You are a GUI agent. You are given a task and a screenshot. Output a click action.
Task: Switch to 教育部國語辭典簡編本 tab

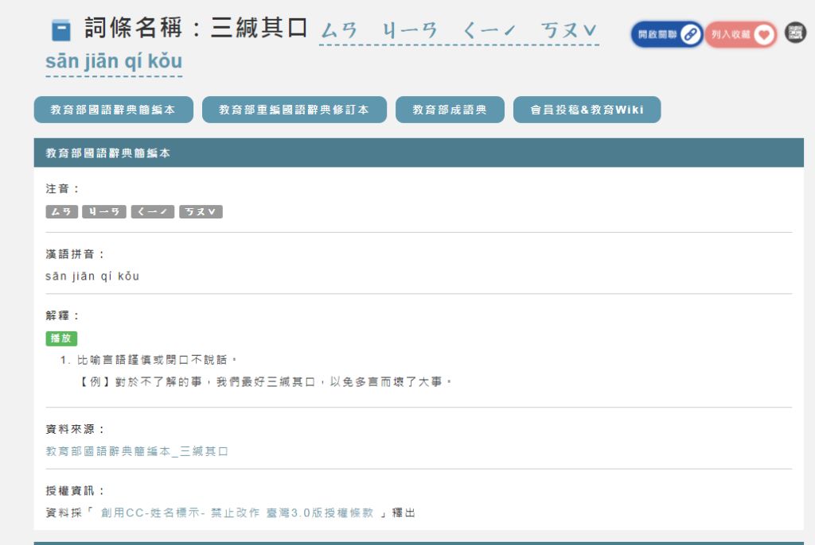[x=113, y=110]
